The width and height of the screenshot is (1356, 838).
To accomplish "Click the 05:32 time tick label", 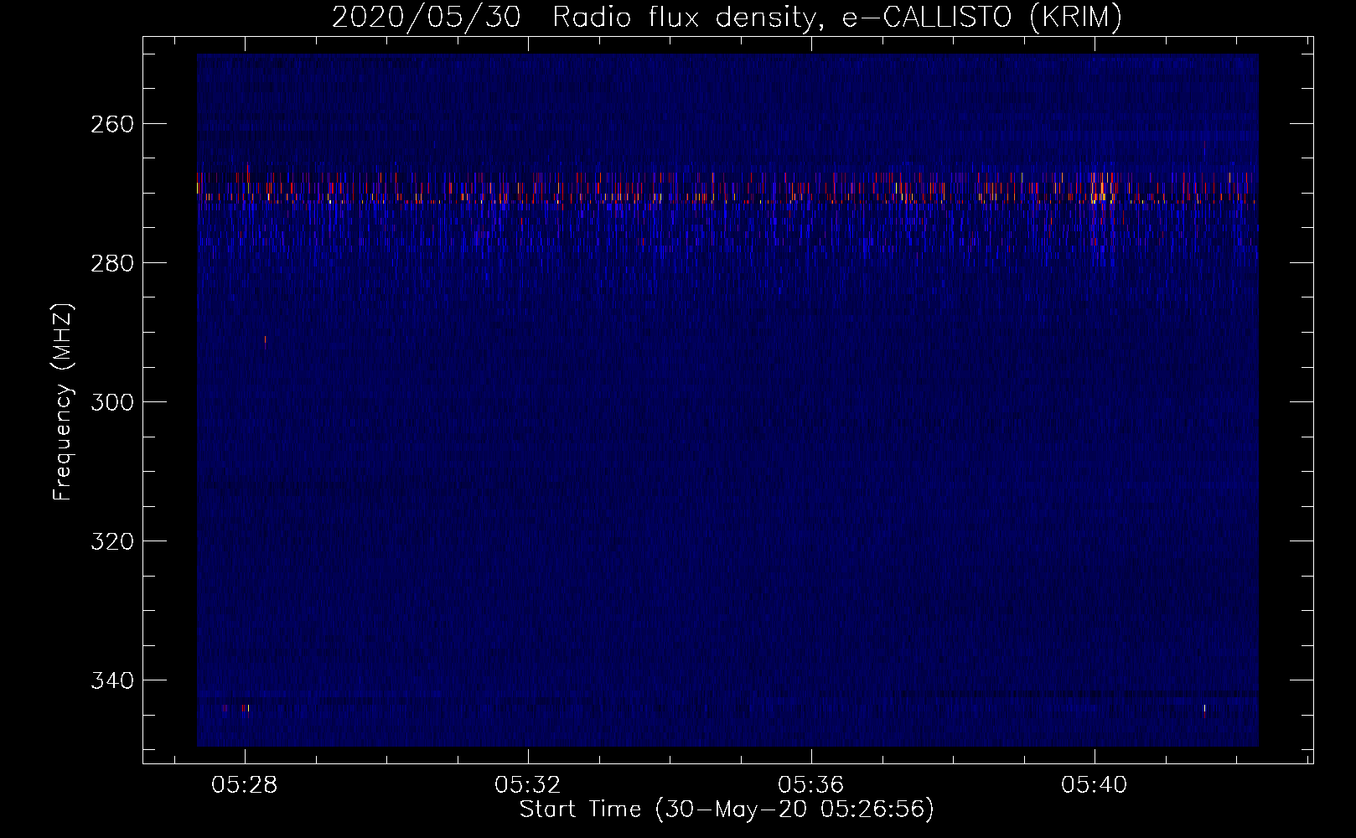I will pyautogui.click(x=528, y=785).
